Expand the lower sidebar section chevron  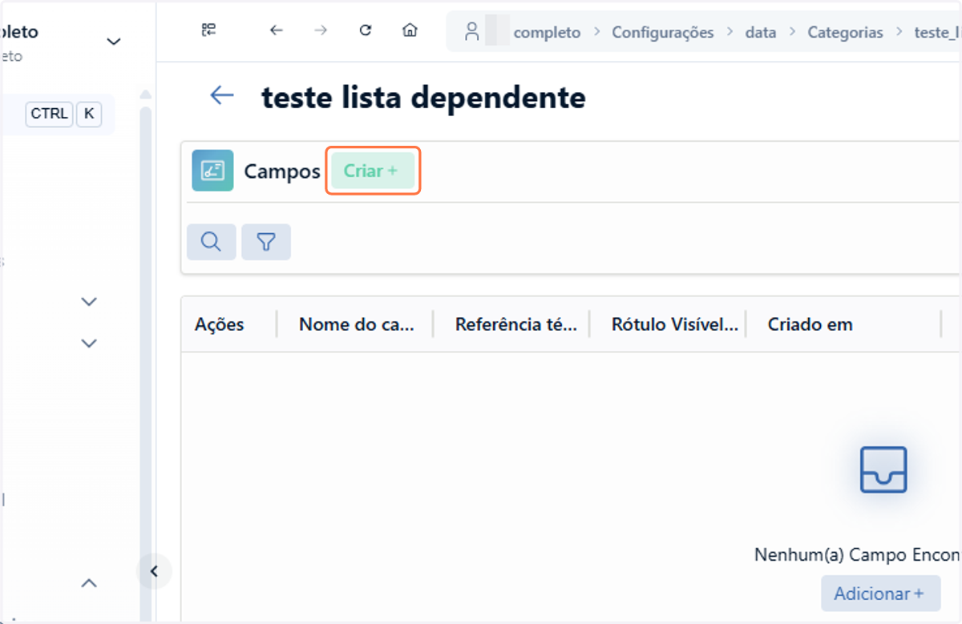click(90, 343)
